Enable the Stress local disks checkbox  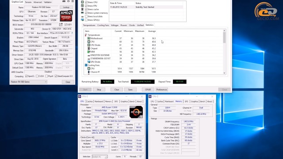86,16
